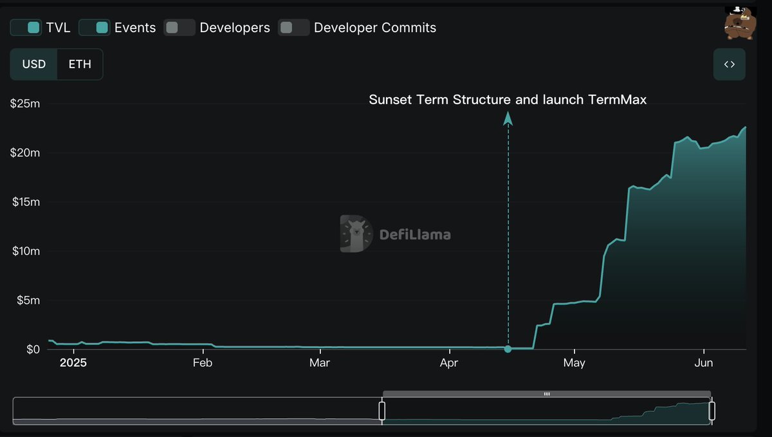Click the 'Sunset Term Structure and launch TermMax' label
The image size is (772, 437).
[x=508, y=100]
